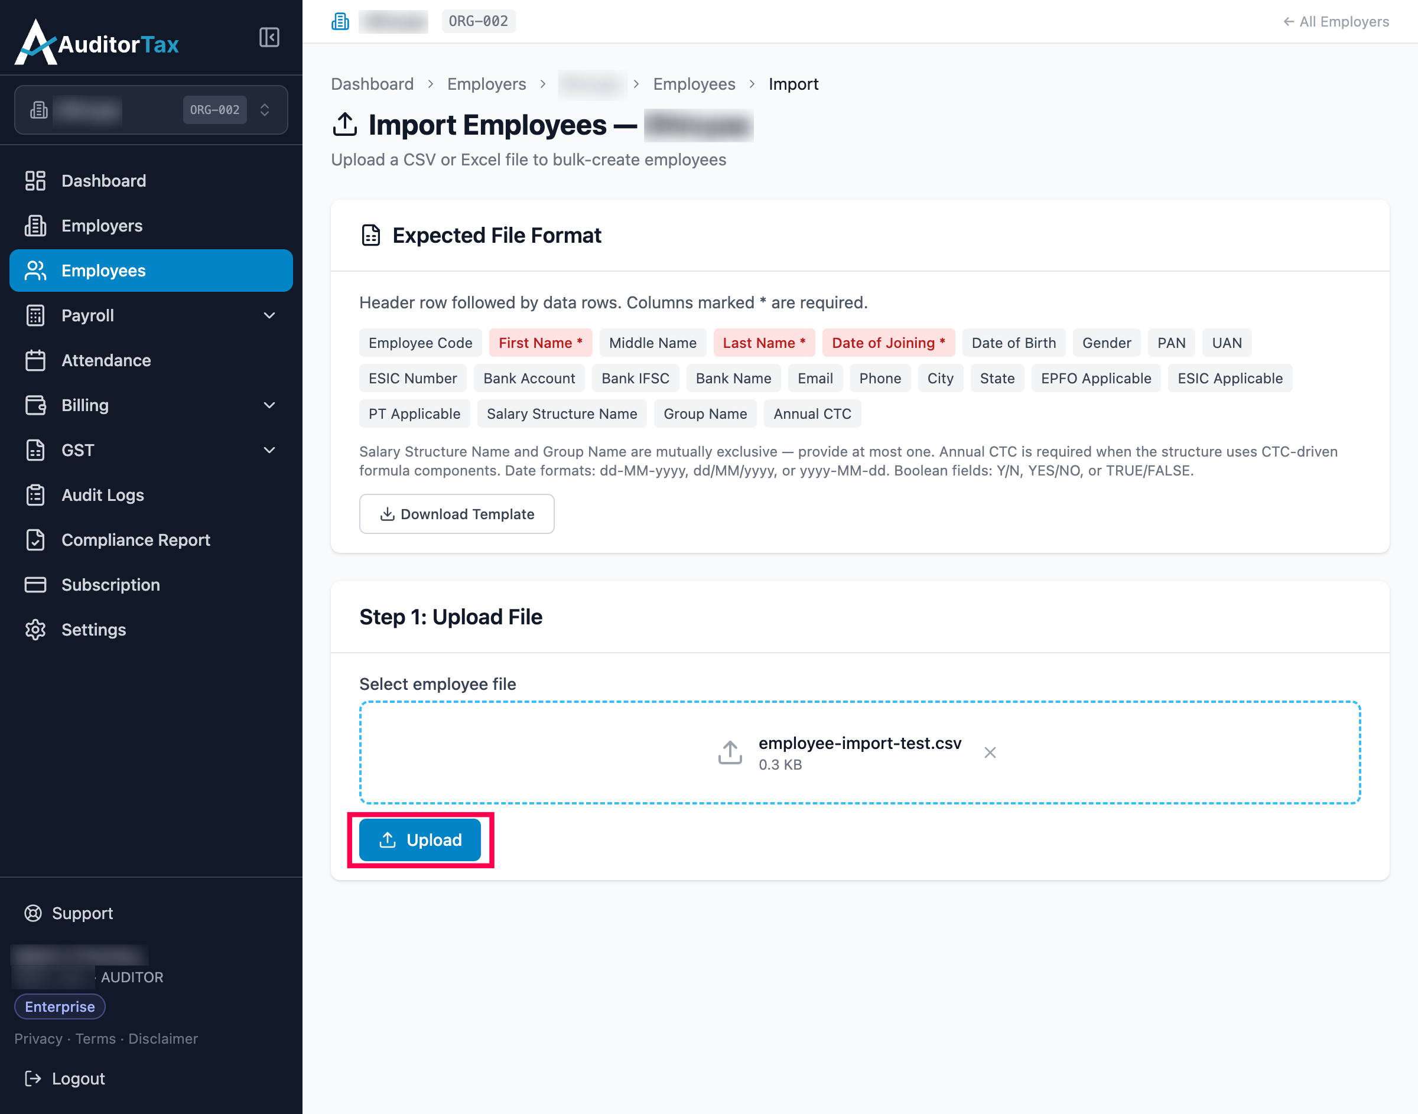Image resolution: width=1418 pixels, height=1114 pixels.
Task: Expand the Payroll menu chevron
Action: coord(269,315)
